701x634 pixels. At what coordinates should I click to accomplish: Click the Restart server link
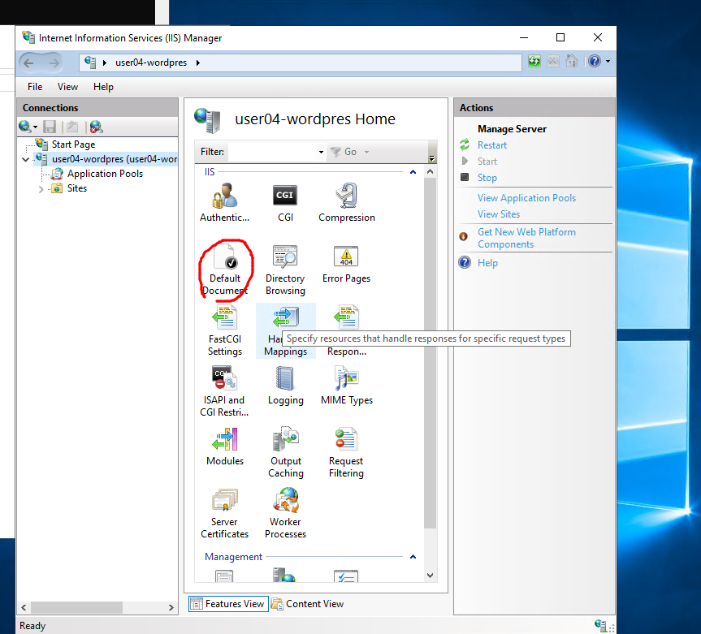click(x=491, y=145)
